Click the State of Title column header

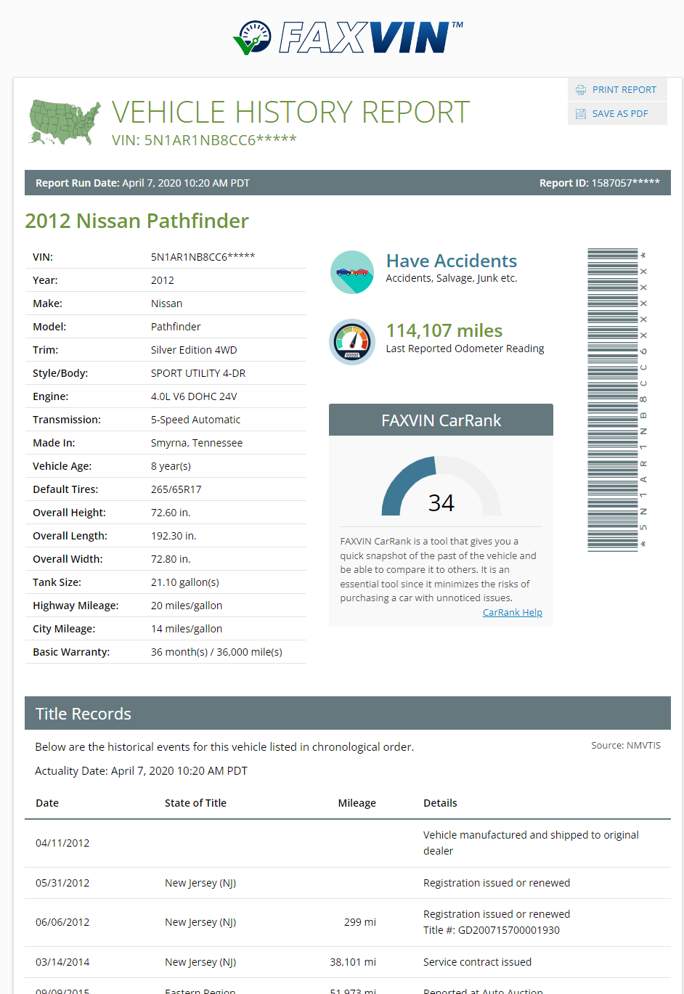[x=195, y=803]
